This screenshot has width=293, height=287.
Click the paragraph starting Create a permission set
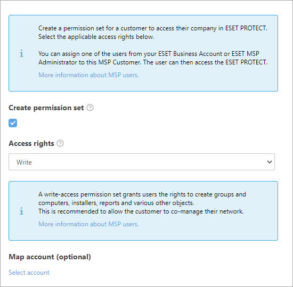[153, 32]
